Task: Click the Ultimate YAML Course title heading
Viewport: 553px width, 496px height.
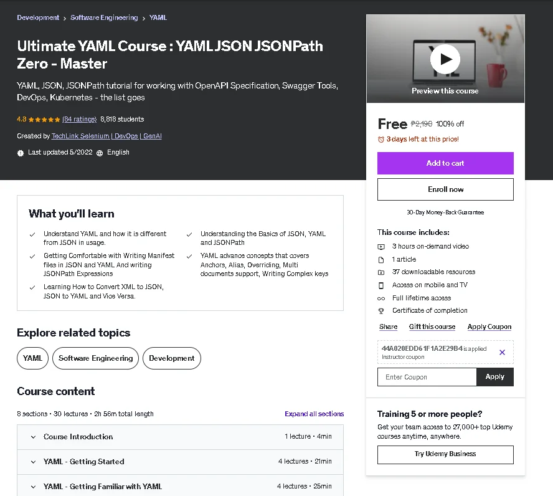Action: [x=170, y=55]
